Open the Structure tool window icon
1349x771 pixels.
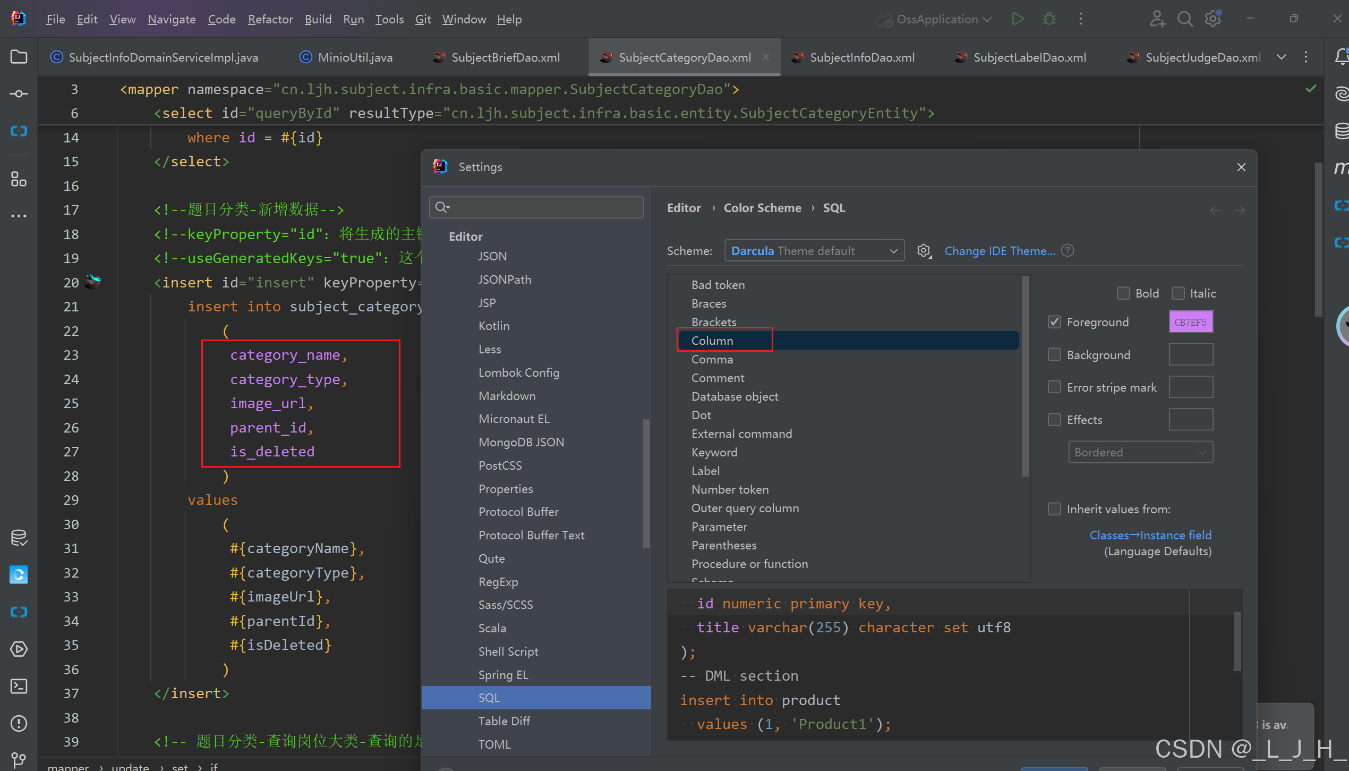coord(19,179)
